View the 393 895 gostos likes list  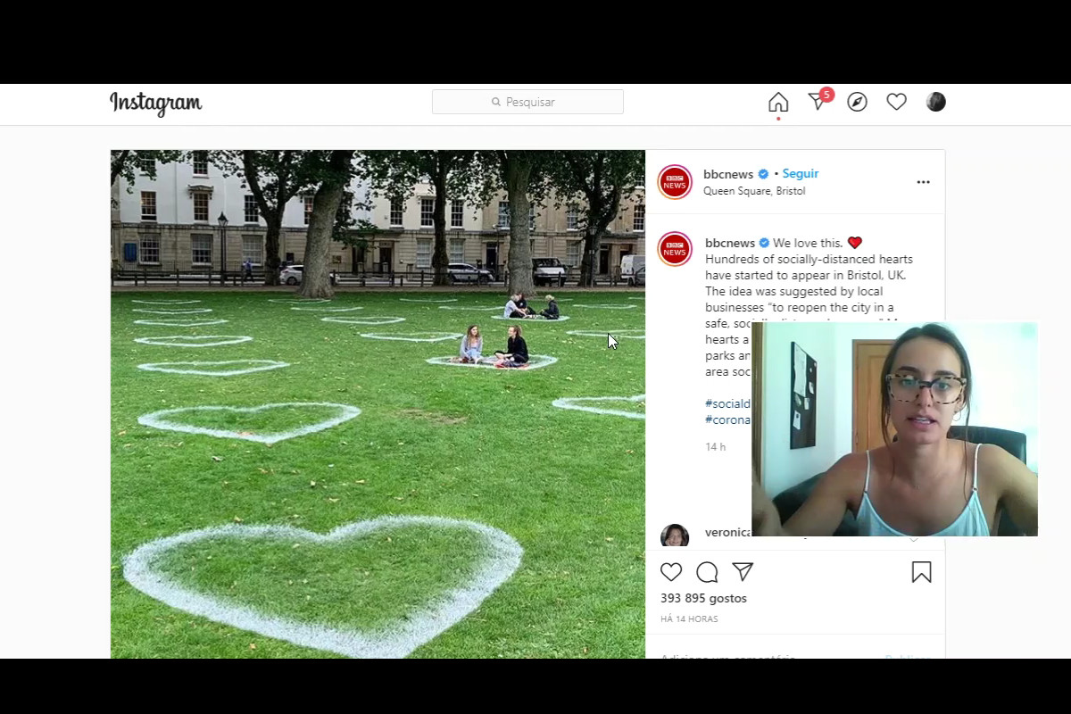(x=703, y=598)
